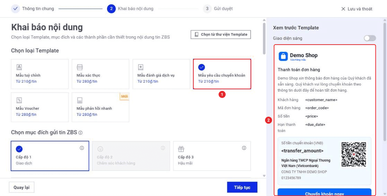
Task: Click the checkmark icon beside Thông tin chung
Action: coord(16,9)
